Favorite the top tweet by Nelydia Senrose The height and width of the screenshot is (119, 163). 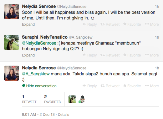point(132,24)
